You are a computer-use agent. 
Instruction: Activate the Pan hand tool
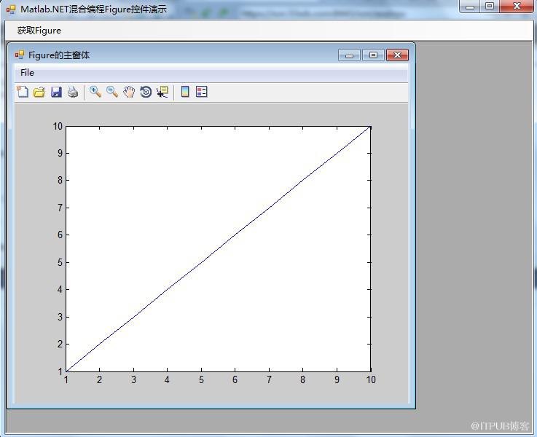click(129, 92)
